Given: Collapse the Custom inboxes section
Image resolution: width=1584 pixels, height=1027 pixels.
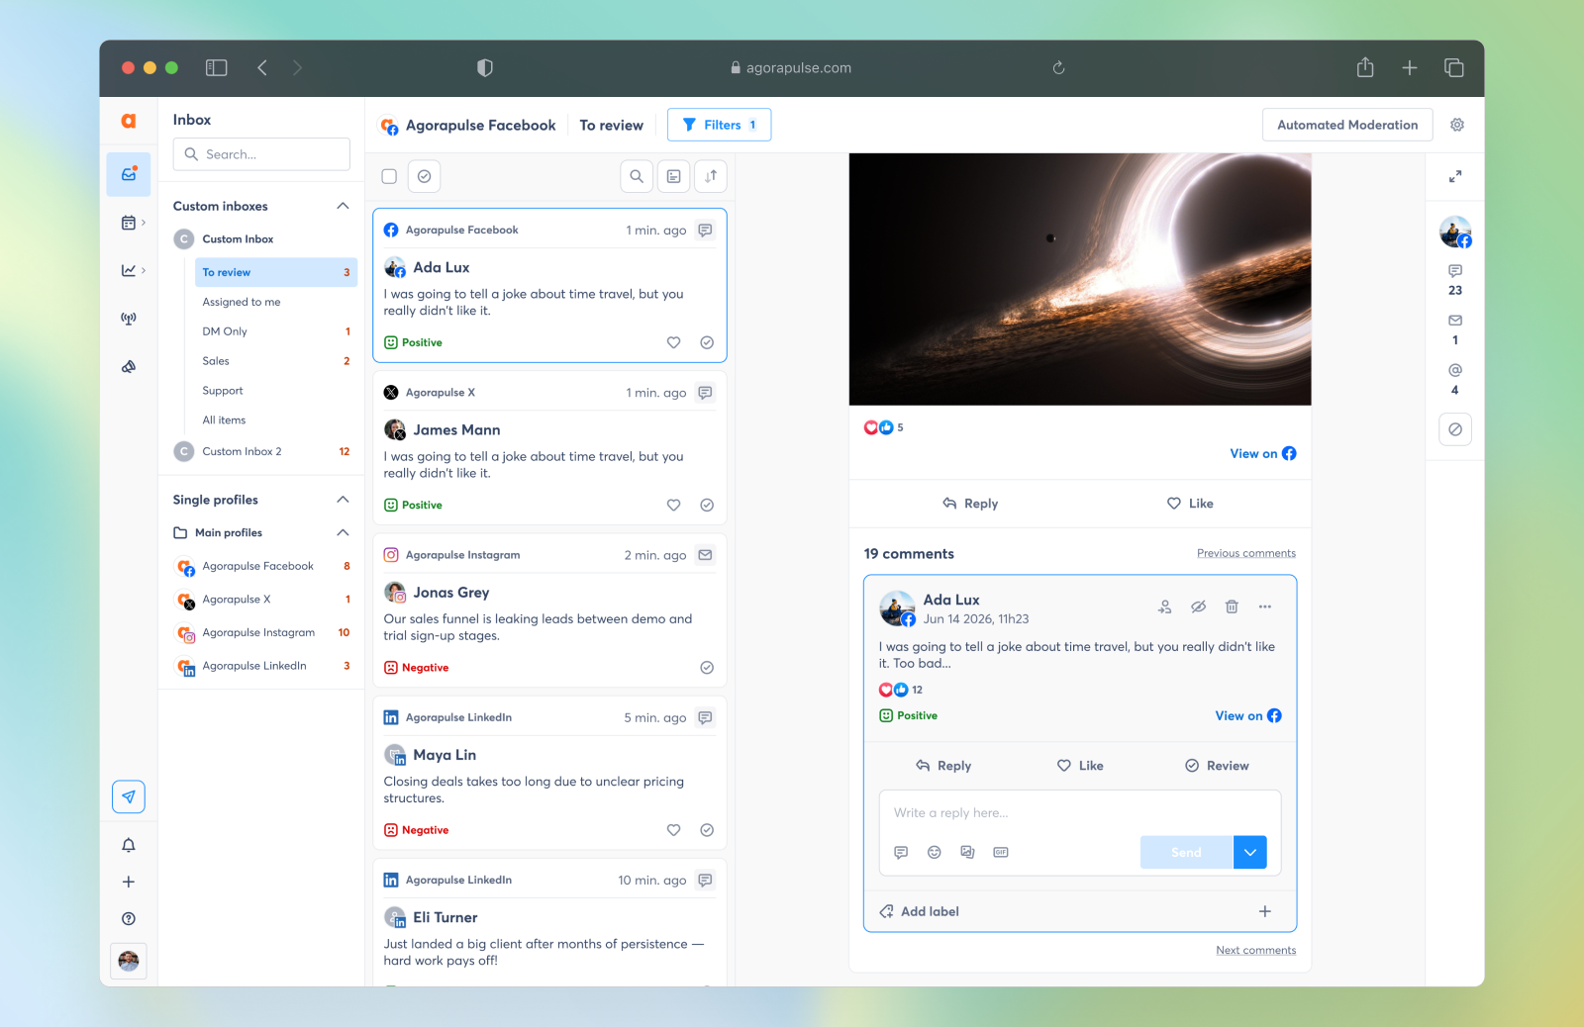Looking at the screenshot, I should [343, 206].
